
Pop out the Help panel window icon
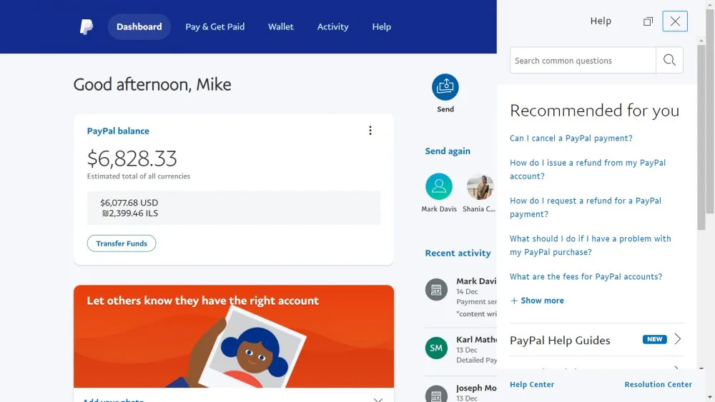tap(648, 21)
